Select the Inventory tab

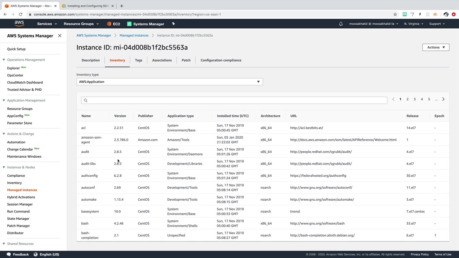click(117, 60)
